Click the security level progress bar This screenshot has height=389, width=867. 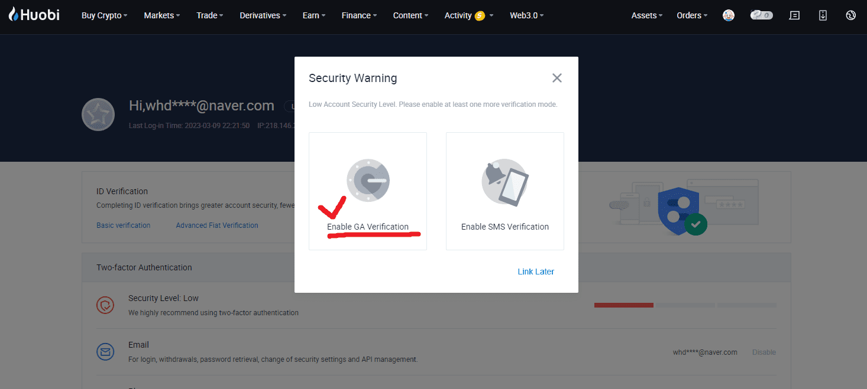coord(623,305)
